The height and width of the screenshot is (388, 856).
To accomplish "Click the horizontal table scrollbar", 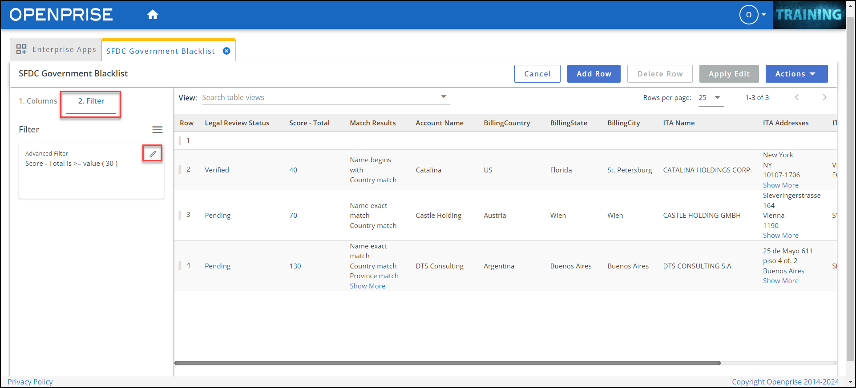I will pyautogui.click(x=447, y=363).
